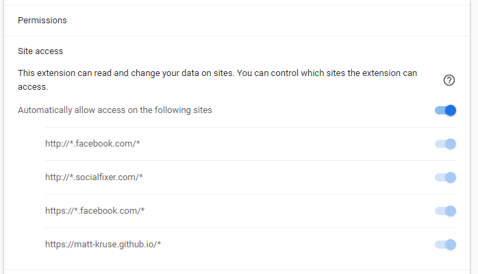Click empty space right of Site access heading
Screen dimensions: 478x274
point(259,51)
